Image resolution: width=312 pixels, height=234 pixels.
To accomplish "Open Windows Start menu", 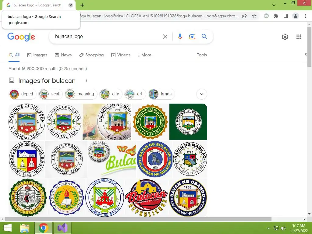I will point(8,228).
